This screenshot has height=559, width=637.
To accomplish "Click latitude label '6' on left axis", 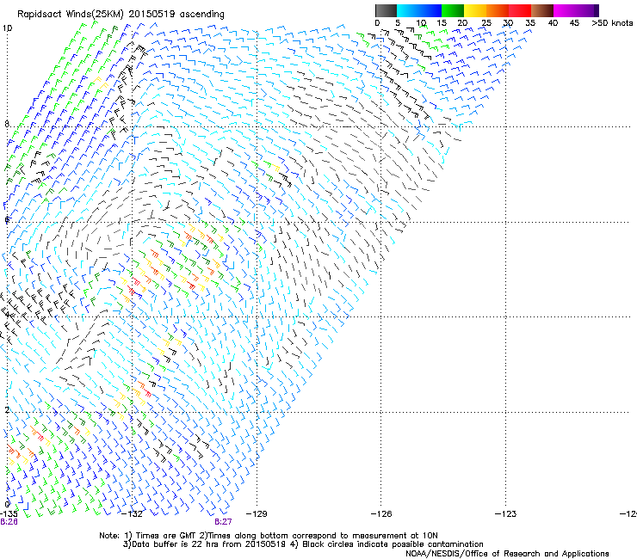I will pyautogui.click(x=7, y=219).
